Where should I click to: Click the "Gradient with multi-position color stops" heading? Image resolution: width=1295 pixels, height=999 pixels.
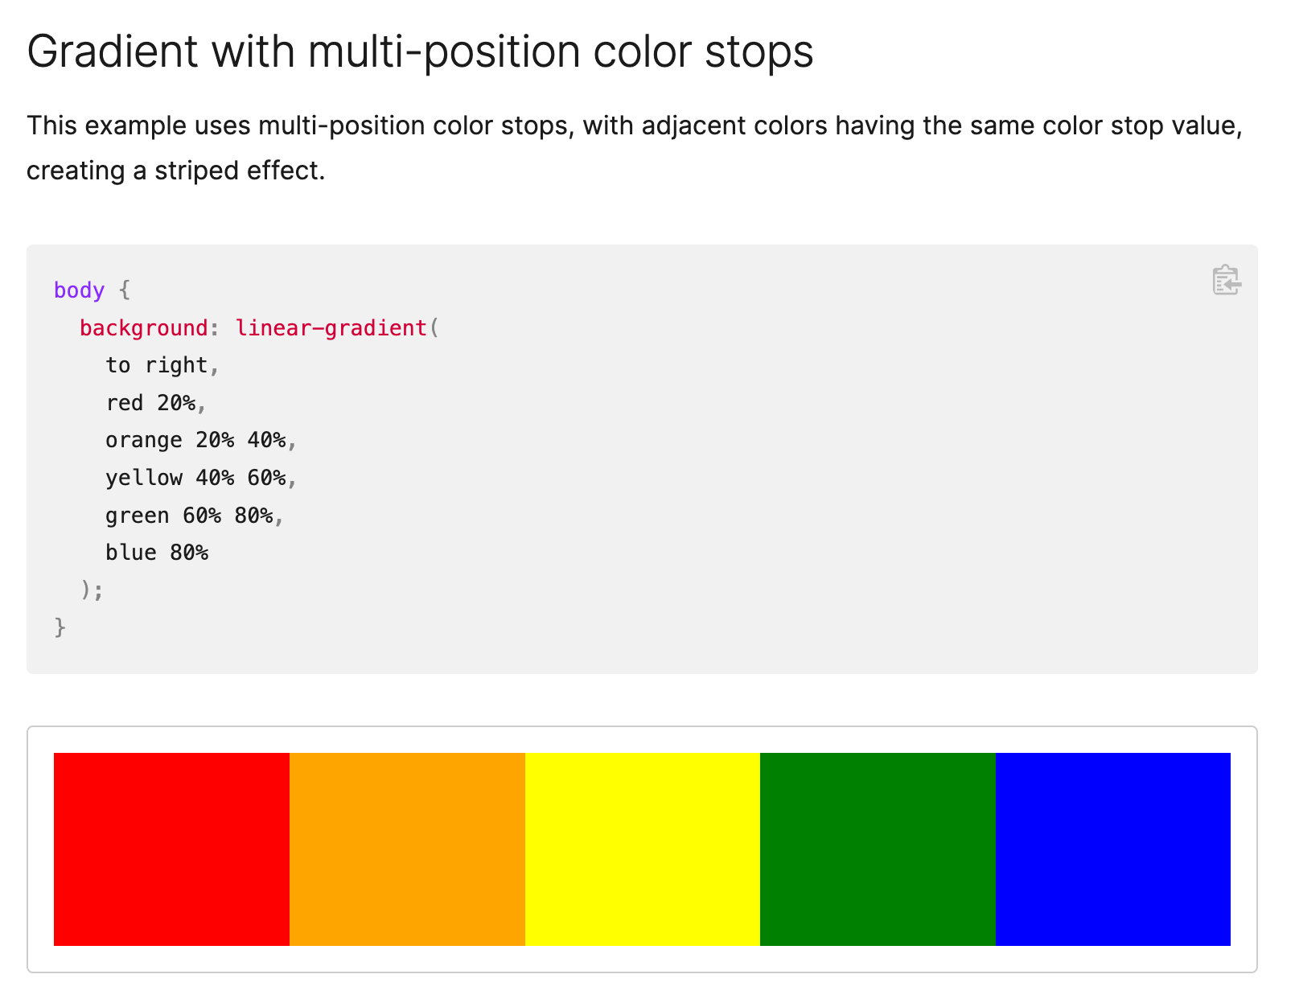[x=420, y=51]
